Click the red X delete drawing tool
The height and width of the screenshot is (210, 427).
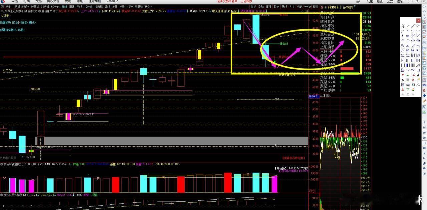tap(413, 80)
